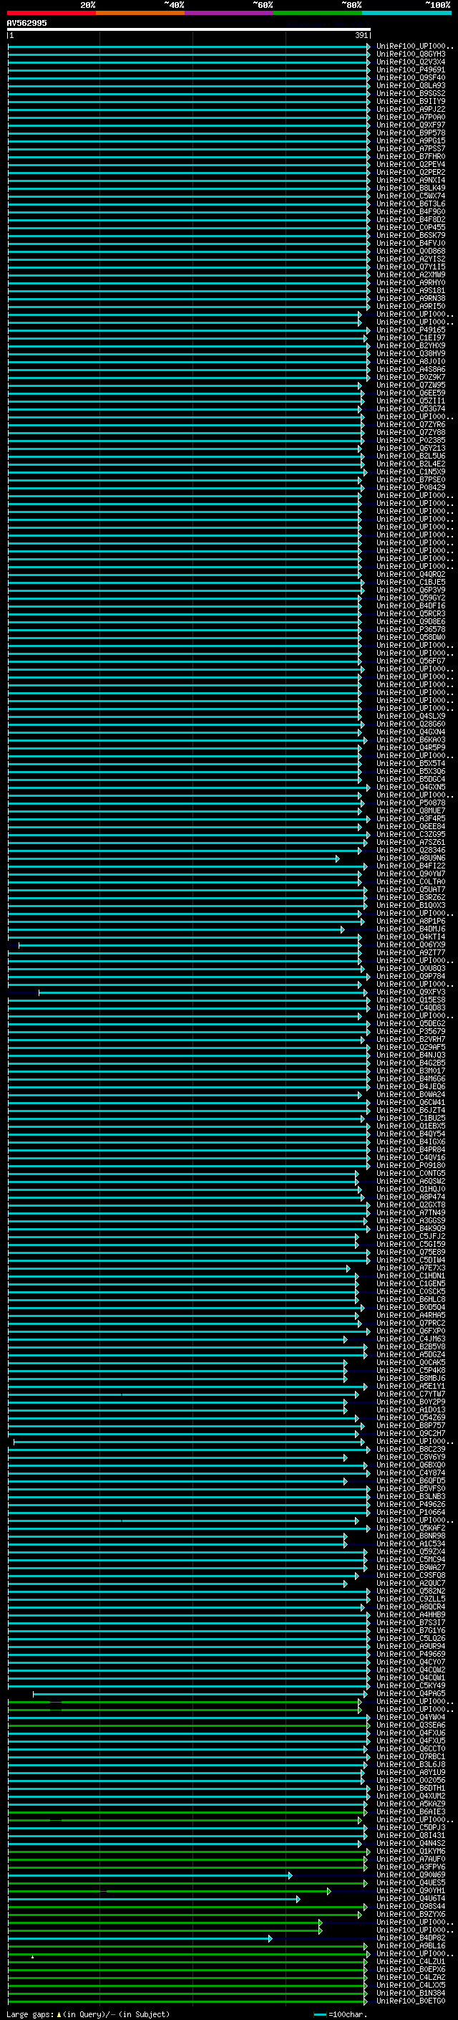
Task: Click the orange ~40% identity legend segment
Action: (x=140, y=13)
